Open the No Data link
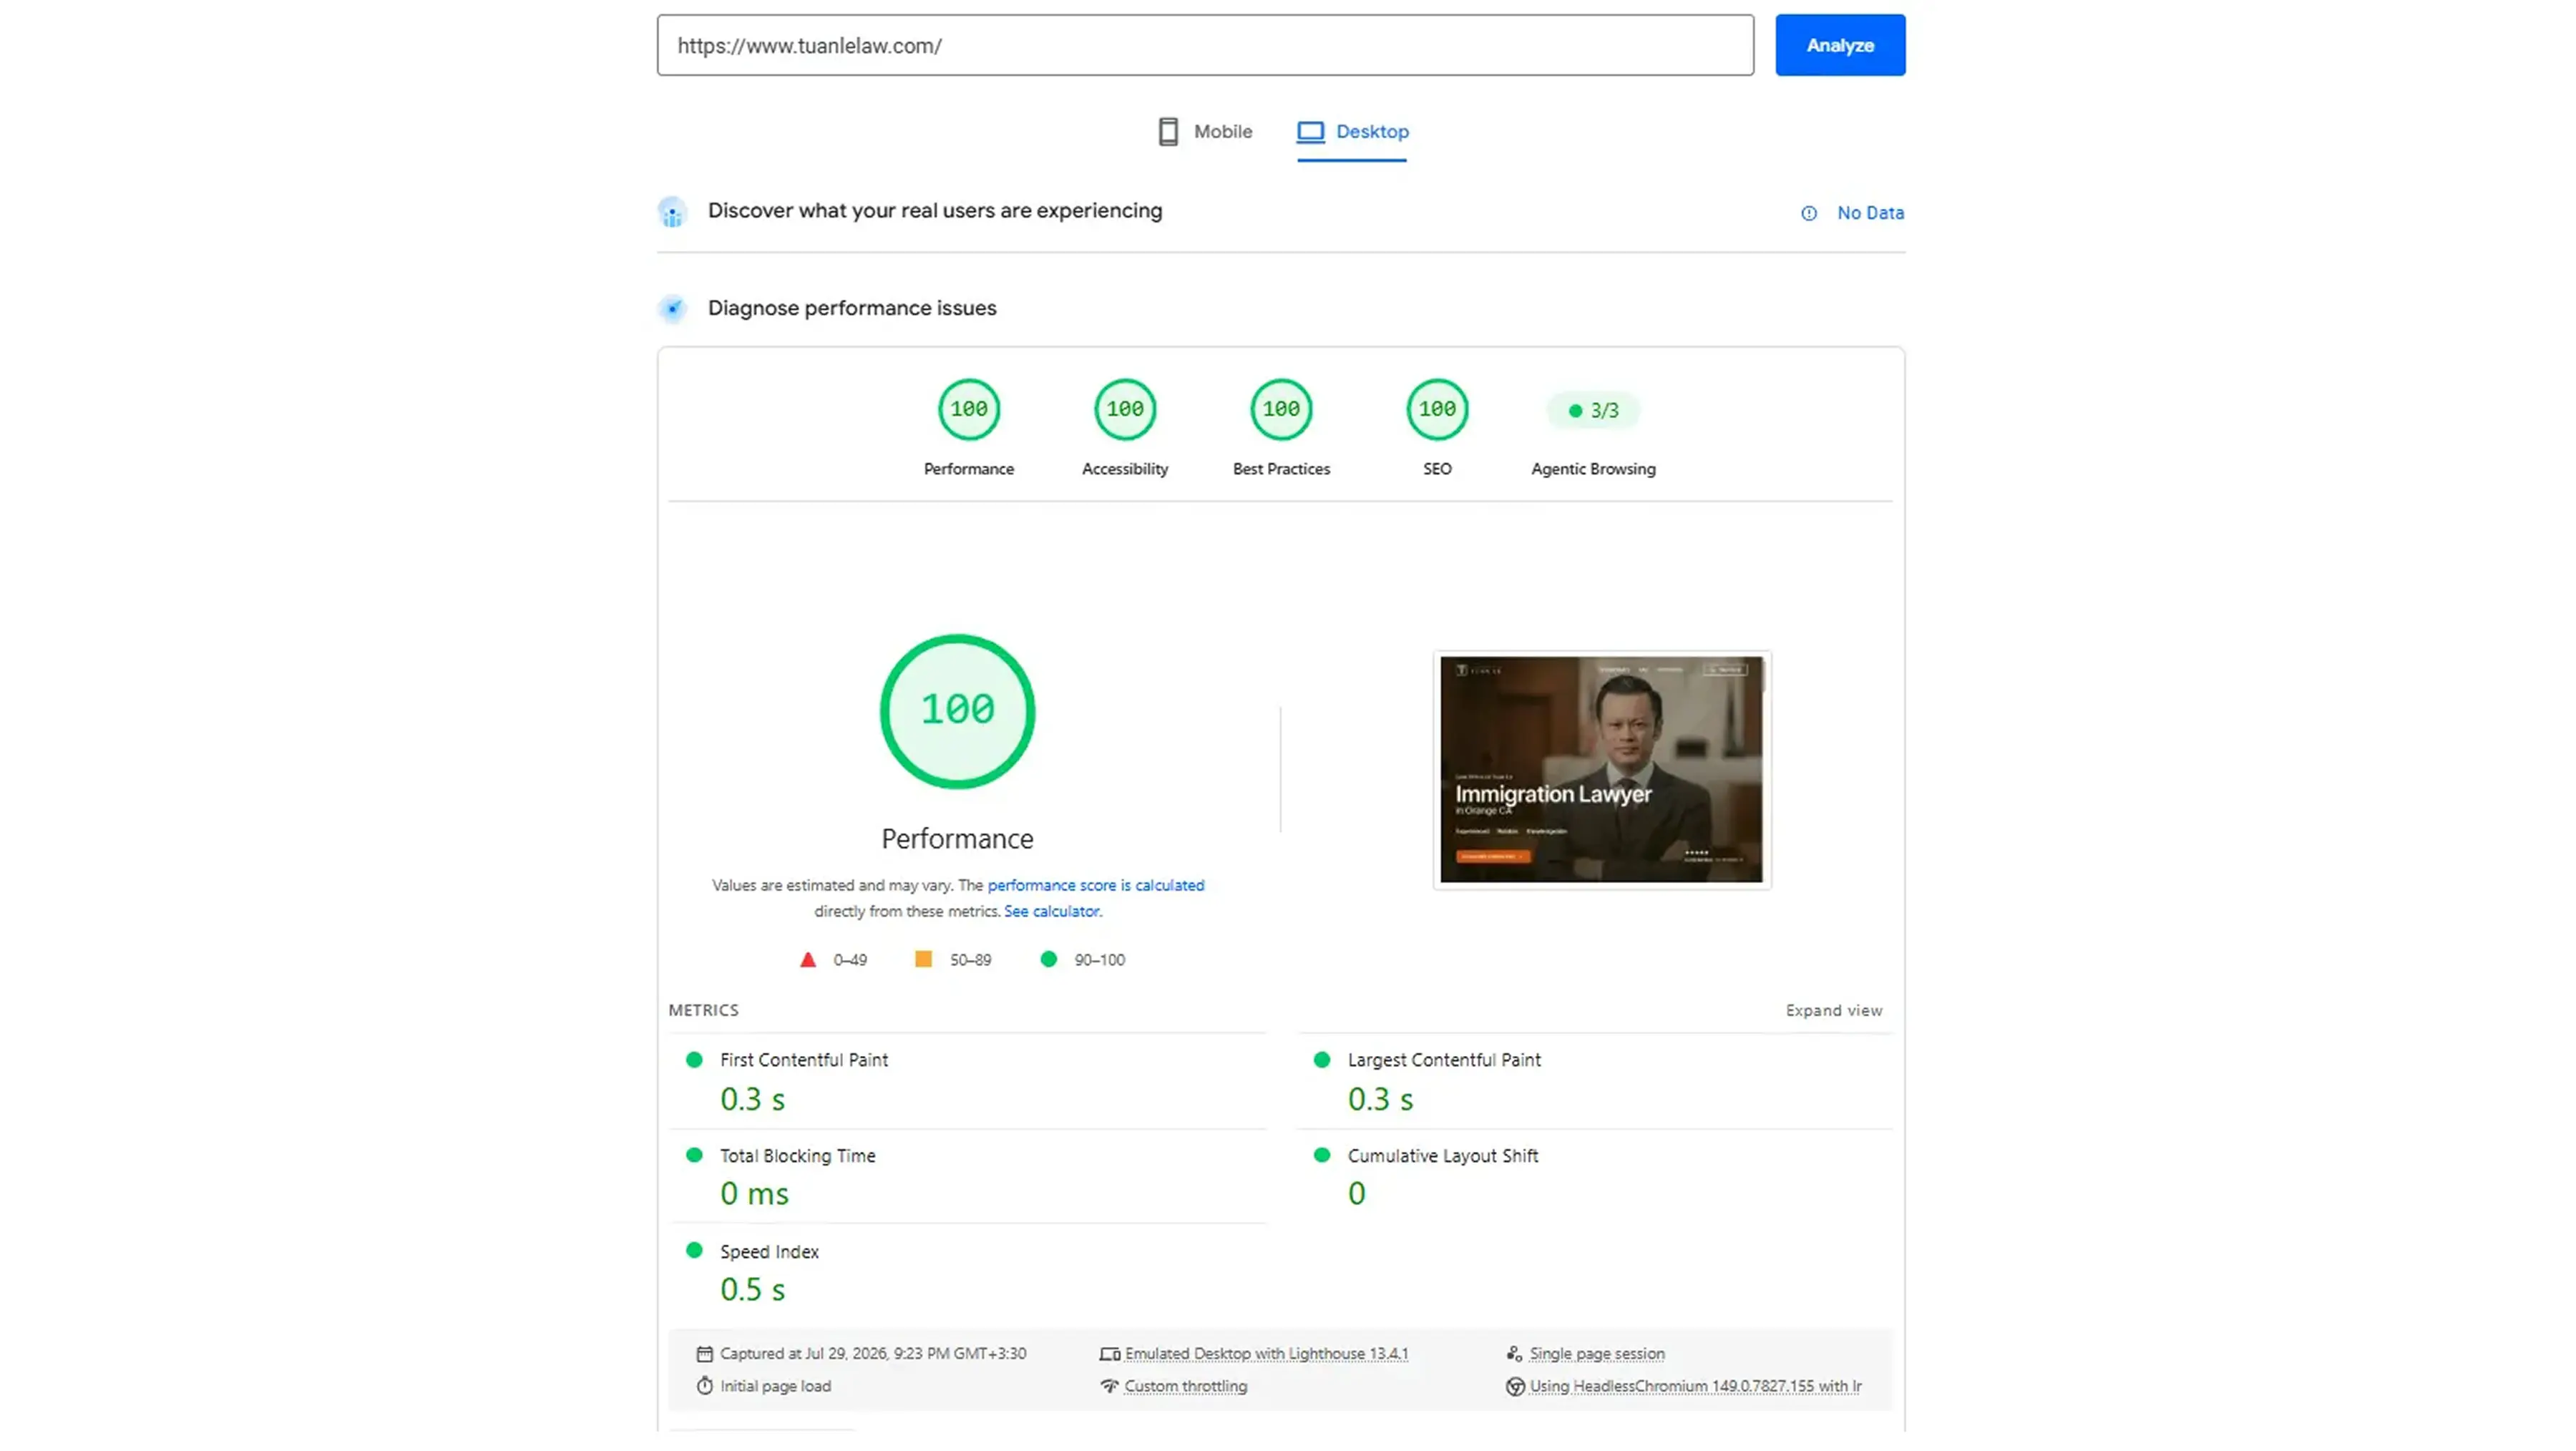 click(1870, 213)
